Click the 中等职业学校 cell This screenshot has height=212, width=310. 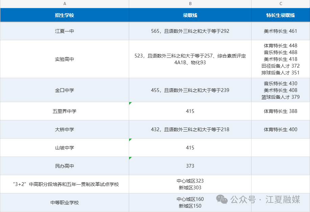click(x=65, y=202)
